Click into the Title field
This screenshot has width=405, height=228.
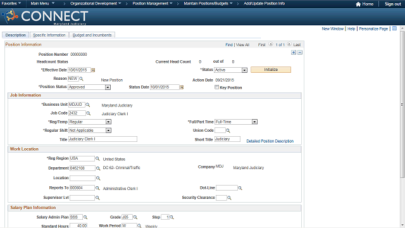103,139
